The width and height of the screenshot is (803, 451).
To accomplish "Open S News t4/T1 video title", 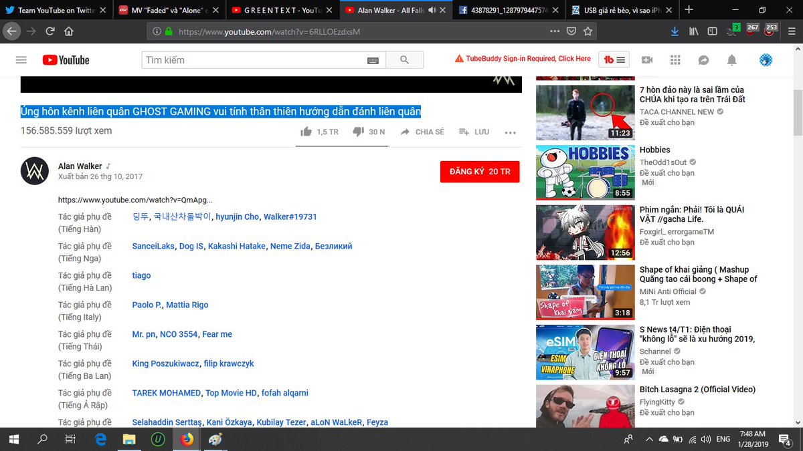I will [697, 334].
